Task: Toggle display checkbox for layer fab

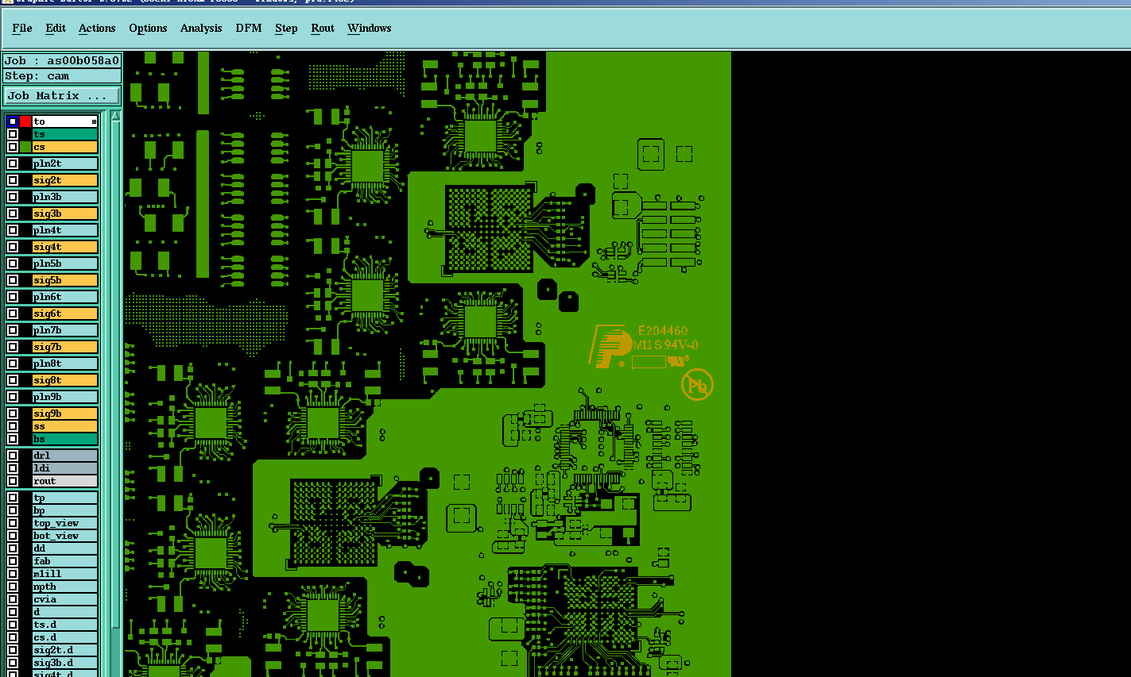Action: (13, 561)
